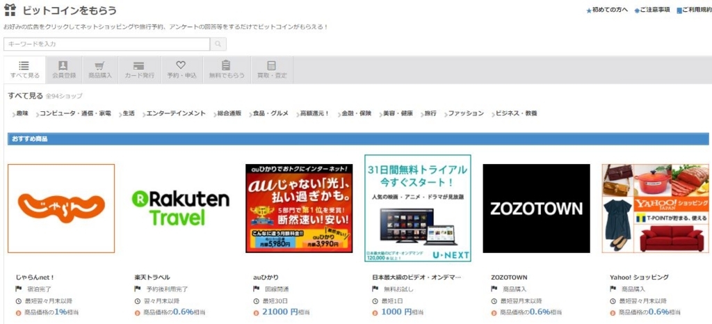
Task: Filter by 生活 category
Action: 129,113
